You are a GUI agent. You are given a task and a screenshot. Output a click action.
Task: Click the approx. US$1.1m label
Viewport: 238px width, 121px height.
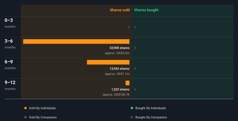point(117,74)
